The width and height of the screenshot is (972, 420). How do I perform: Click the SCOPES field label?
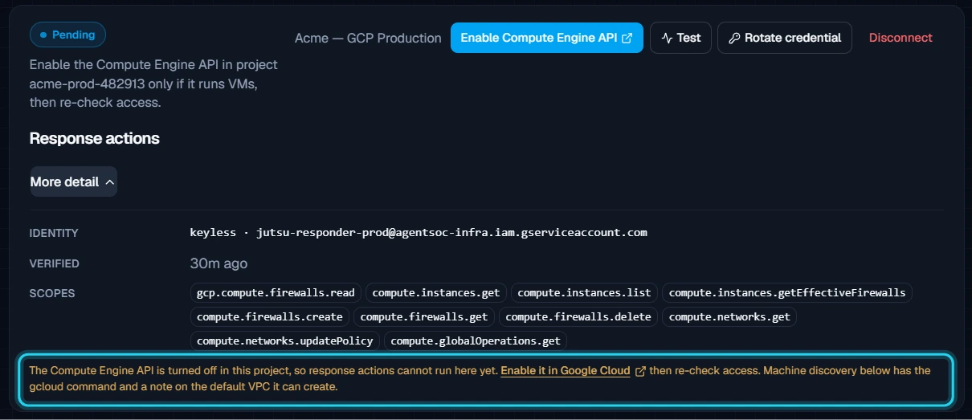click(52, 293)
